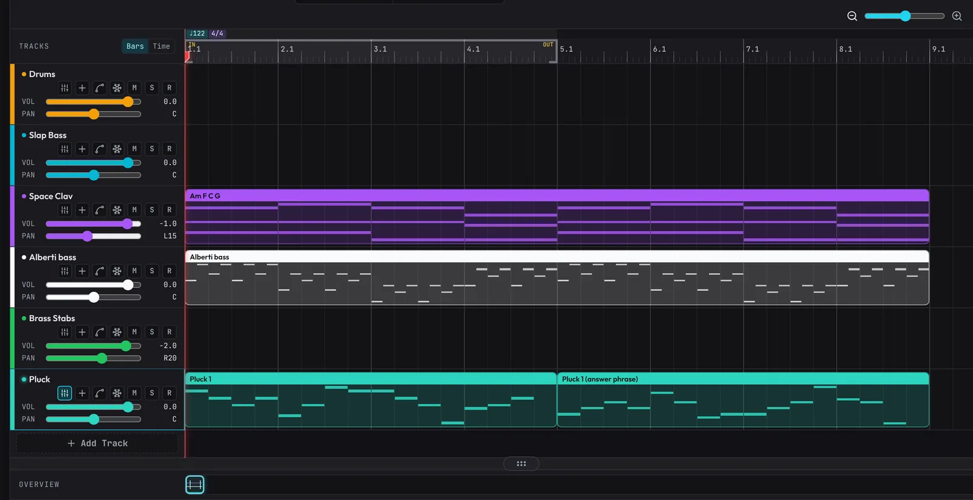This screenshot has height=500, width=973.
Task: Click the plus icon on the Pluck track
Action: point(82,393)
